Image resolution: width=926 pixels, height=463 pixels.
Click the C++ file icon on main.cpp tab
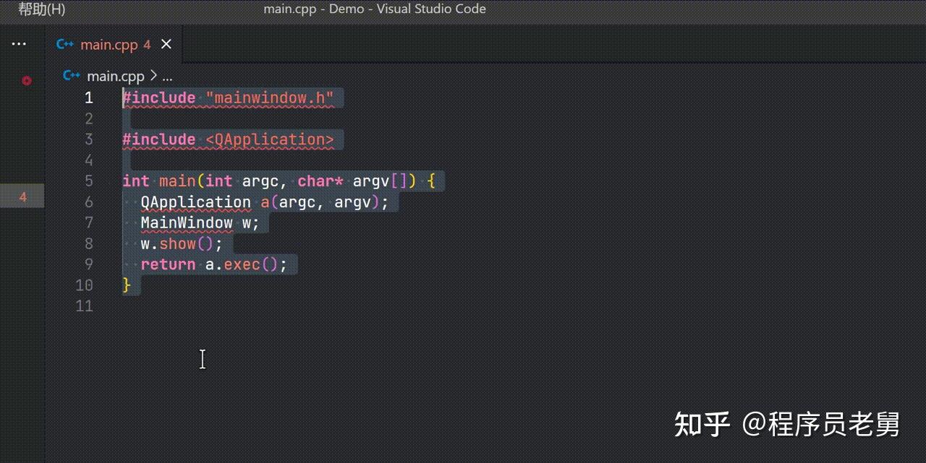click(65, 44)
